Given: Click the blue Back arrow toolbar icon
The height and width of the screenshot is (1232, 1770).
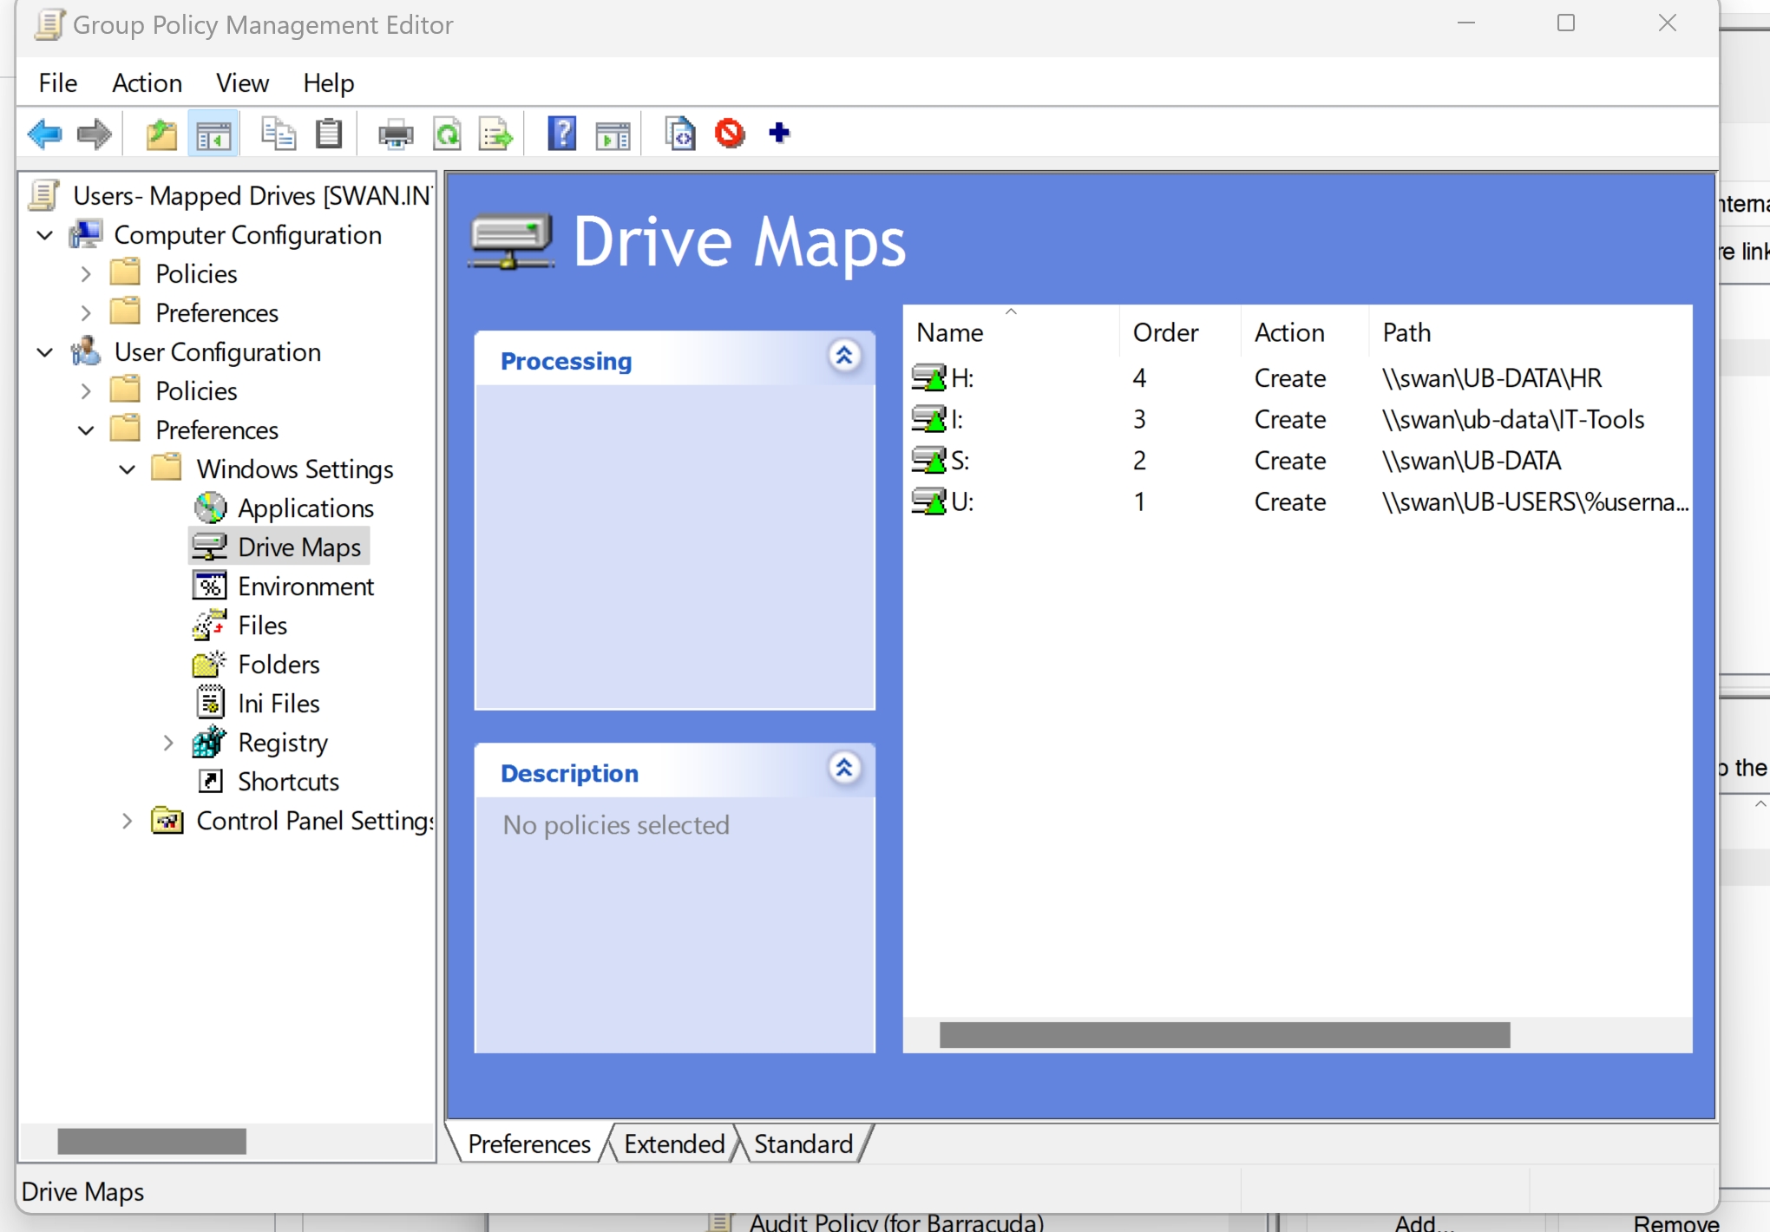Looking at the screenshot, I should click(44, 134).
